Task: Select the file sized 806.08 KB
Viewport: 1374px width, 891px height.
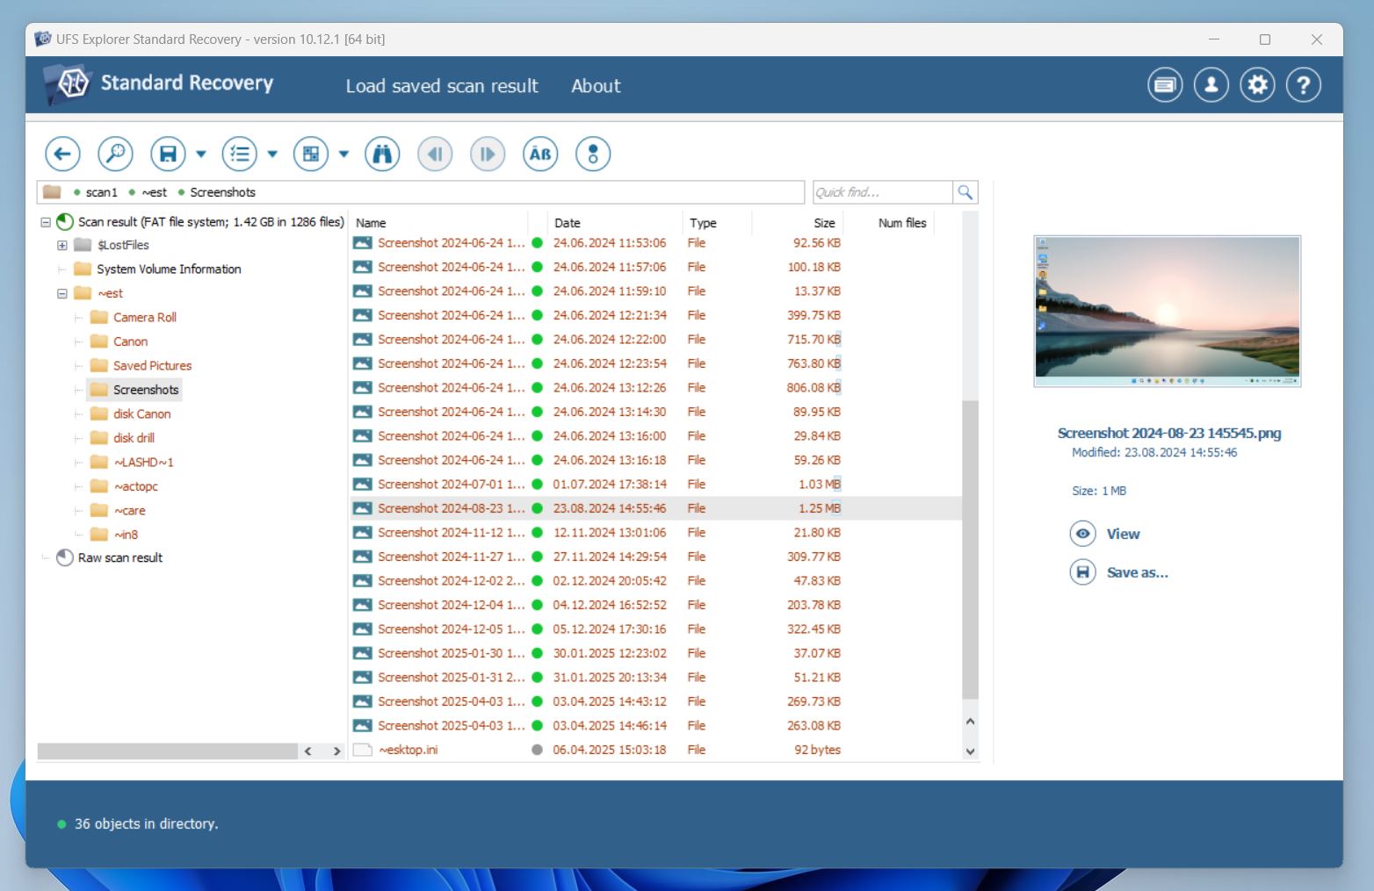Action: coord(655,388)
